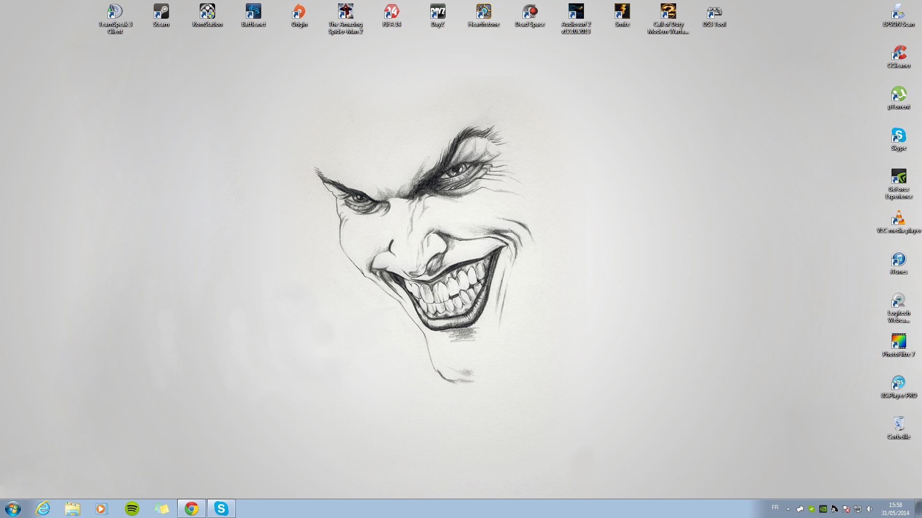Open the green checkmark tray icon
The width and height of the screenshot is (922, 518).
(812, 509)
